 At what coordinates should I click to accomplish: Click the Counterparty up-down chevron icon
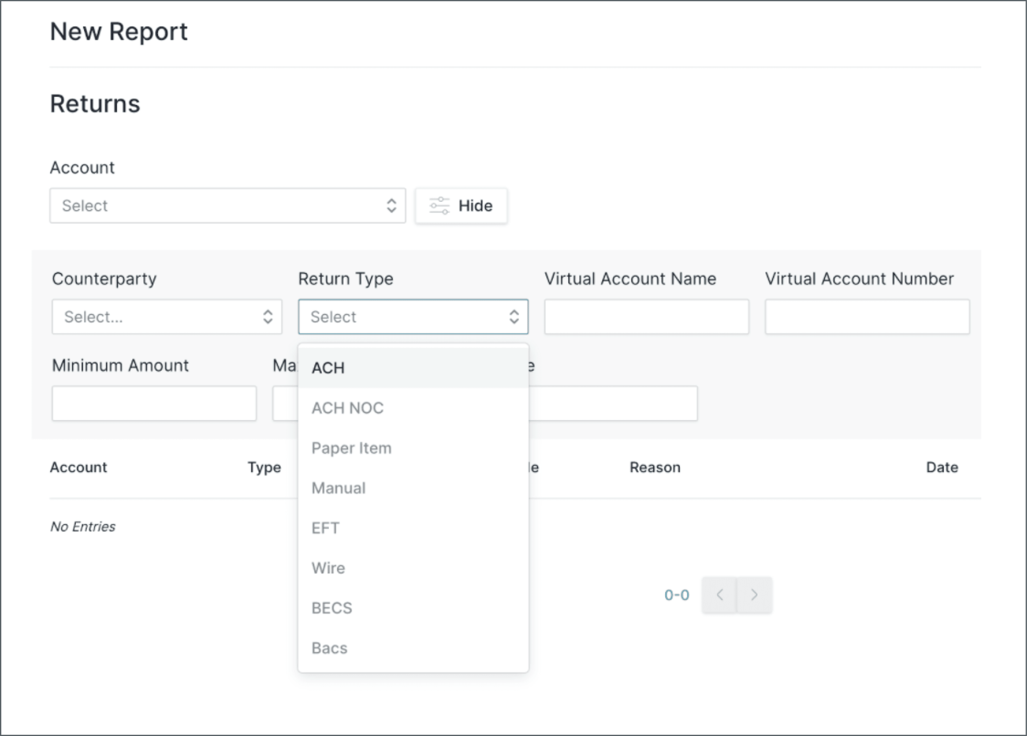click(268, 316)
